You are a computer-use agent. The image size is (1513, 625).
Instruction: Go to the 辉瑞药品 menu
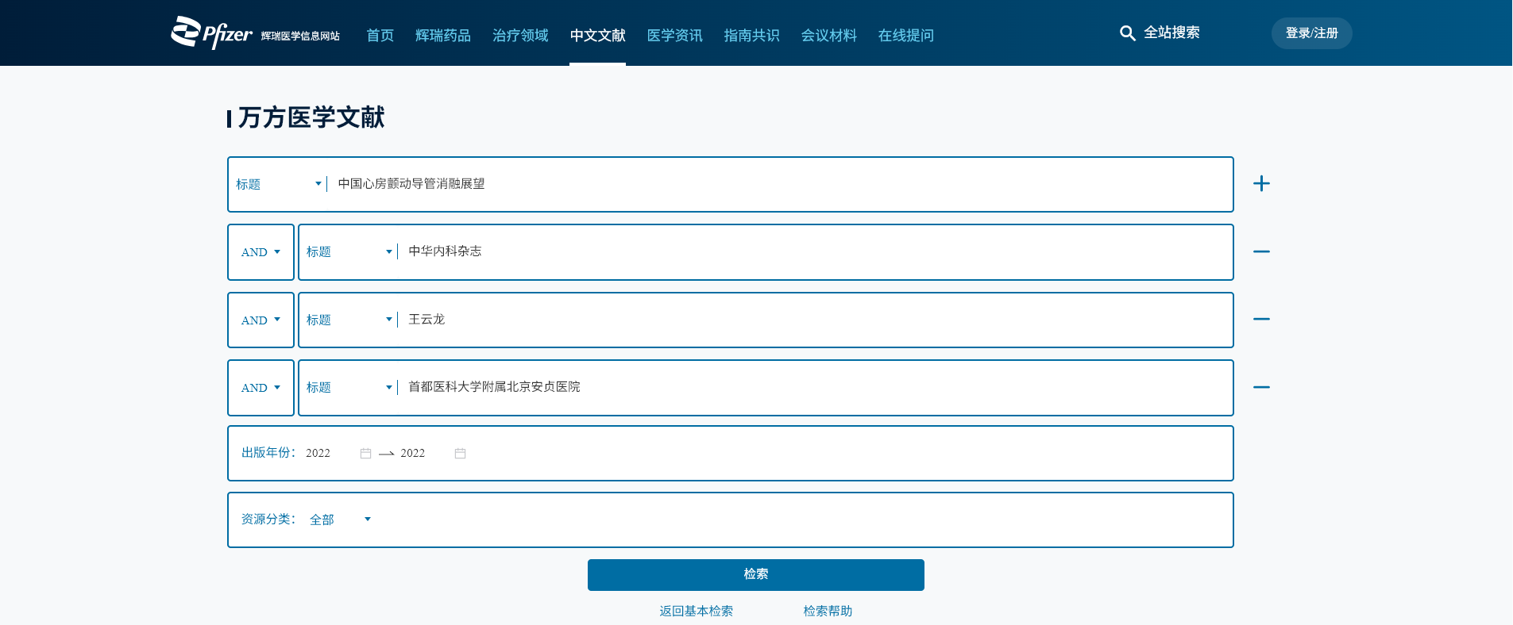(x=442, y=35)
